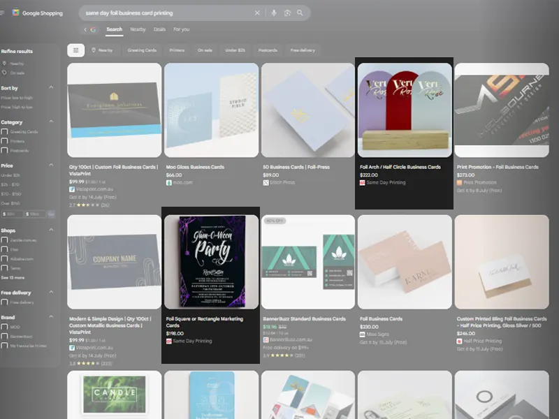The height and width of the screenshot is (419, 559).
Task: Open the hamburger main menu
Action: (2, 13)
